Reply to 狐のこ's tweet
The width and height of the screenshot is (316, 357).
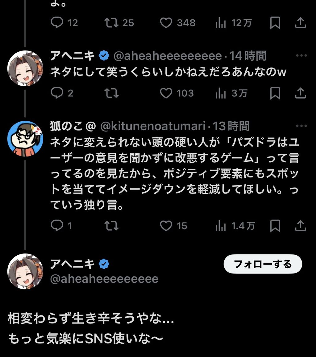coord(57,226)
